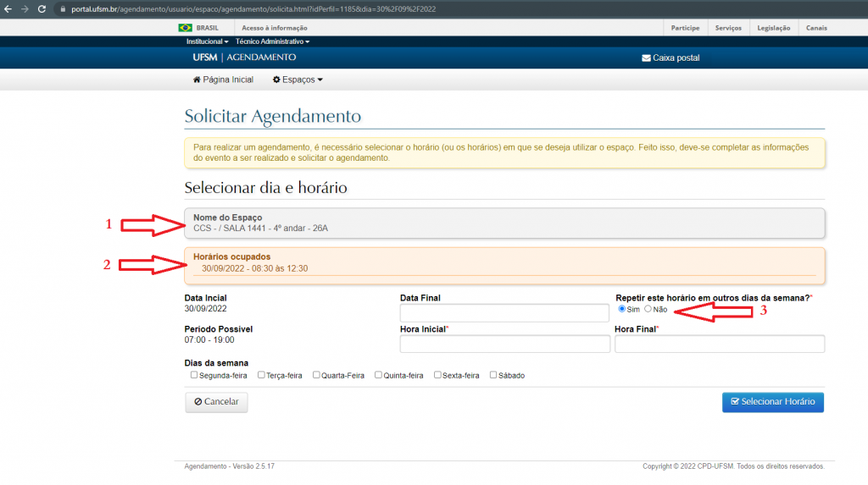Enable the Sábado checkbox
Image resolution: width=868 pixels, height=485 pixels.
[x=493, y=375]
